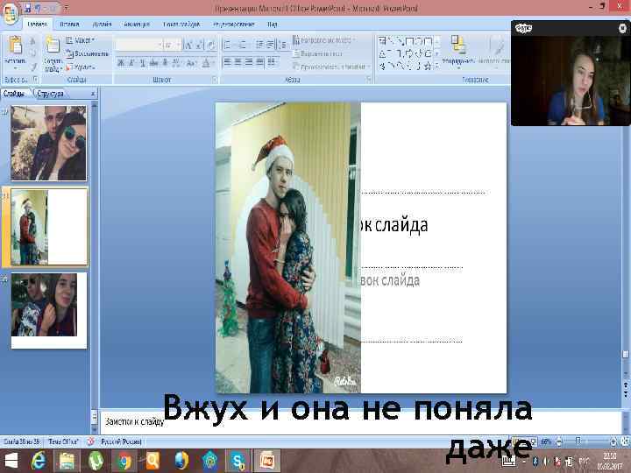Image resolution: width=631 pixels, height=473 pixels.
Task: Click the Font Color swatch button
Action: point(206,62)
